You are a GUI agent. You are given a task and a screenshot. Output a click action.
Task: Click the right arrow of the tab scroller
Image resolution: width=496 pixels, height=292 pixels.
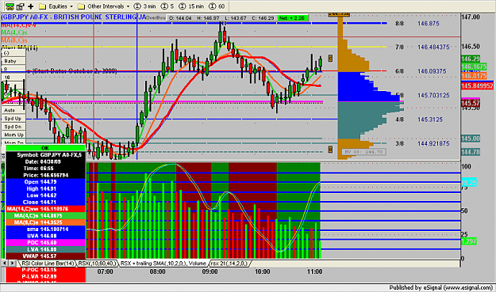13,263
